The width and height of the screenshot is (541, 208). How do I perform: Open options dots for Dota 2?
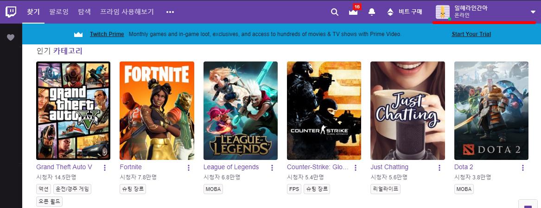coord(523,168)
